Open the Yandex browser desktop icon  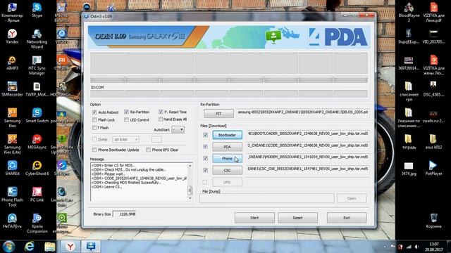point(12,37)
